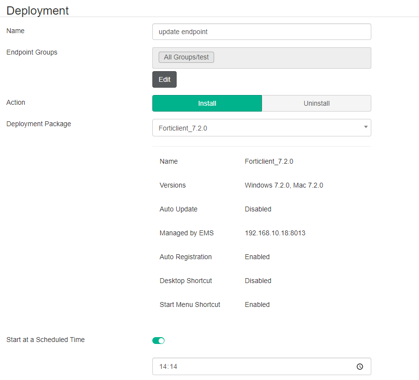
Task: Click the Start at a Scheduled Time label
Action: 45,340
